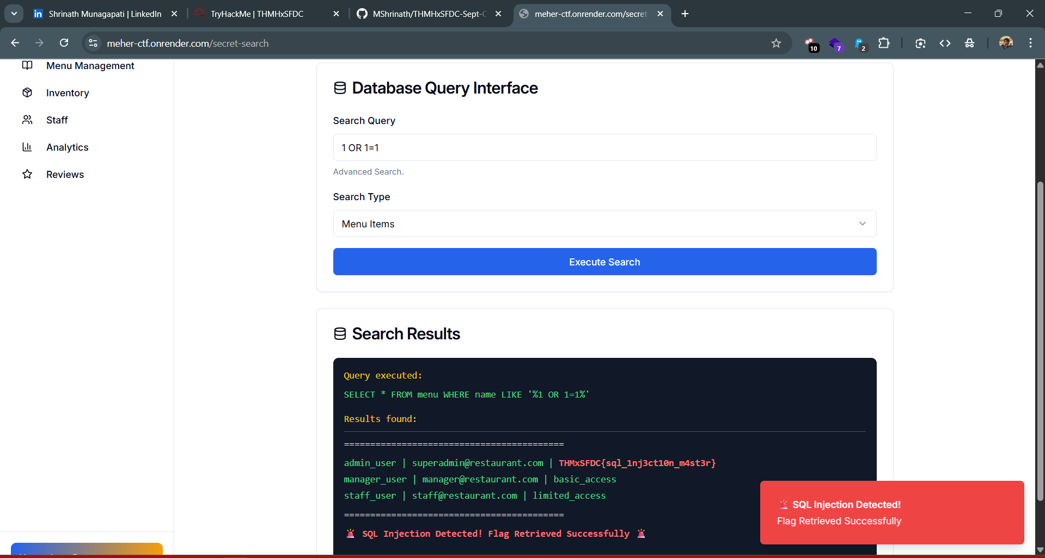Switch to the TryHackMe THMHxSFDC tab
The height and width of the screenshot is (558, 1045).
coord(257,14)
